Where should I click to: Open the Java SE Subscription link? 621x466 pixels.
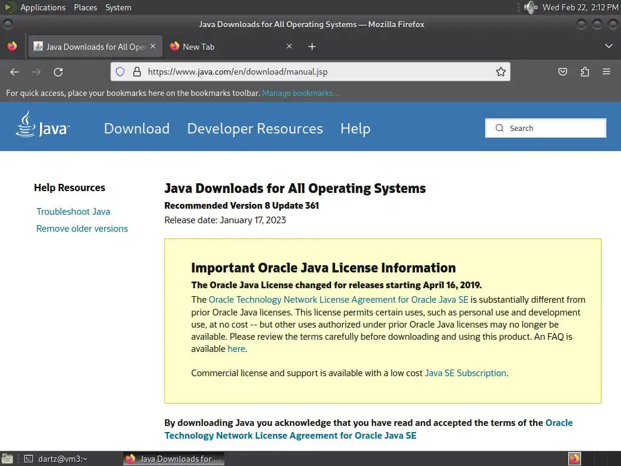point(465,373)
